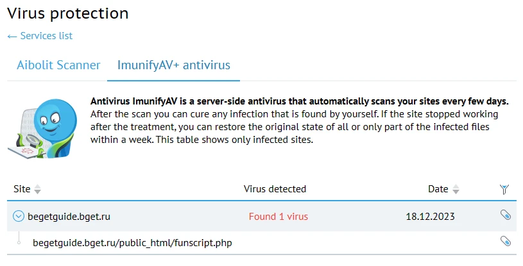Click the filter funnel icon in table header
The height and width of the screenshot is (266, 523).
[x=504, y=189]
